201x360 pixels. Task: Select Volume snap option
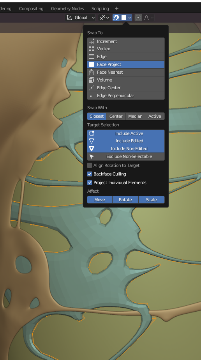[126, 80]
